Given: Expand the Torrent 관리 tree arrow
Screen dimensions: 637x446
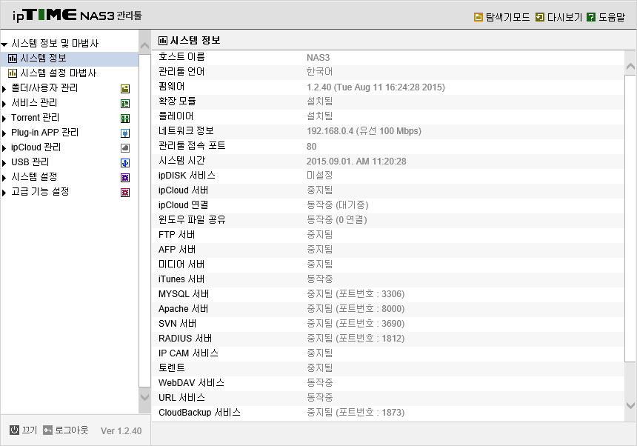Looking at the screenshot, I should coord(4,119).
